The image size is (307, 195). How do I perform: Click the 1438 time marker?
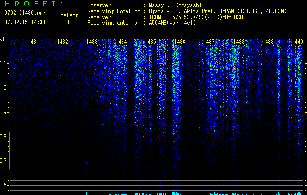(x=239, y=41)
